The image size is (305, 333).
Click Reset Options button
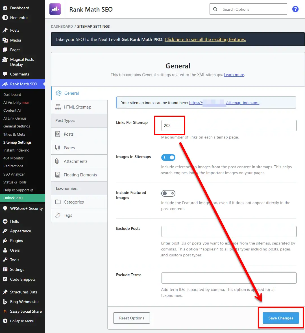coord(132,318)
